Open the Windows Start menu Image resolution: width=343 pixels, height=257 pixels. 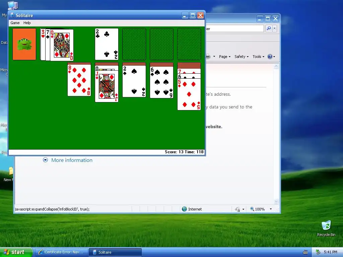click(16, 252)
